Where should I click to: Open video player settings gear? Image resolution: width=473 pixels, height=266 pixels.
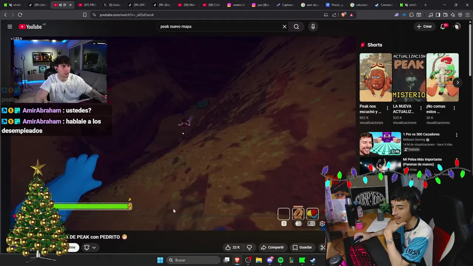tap(322, 224)
